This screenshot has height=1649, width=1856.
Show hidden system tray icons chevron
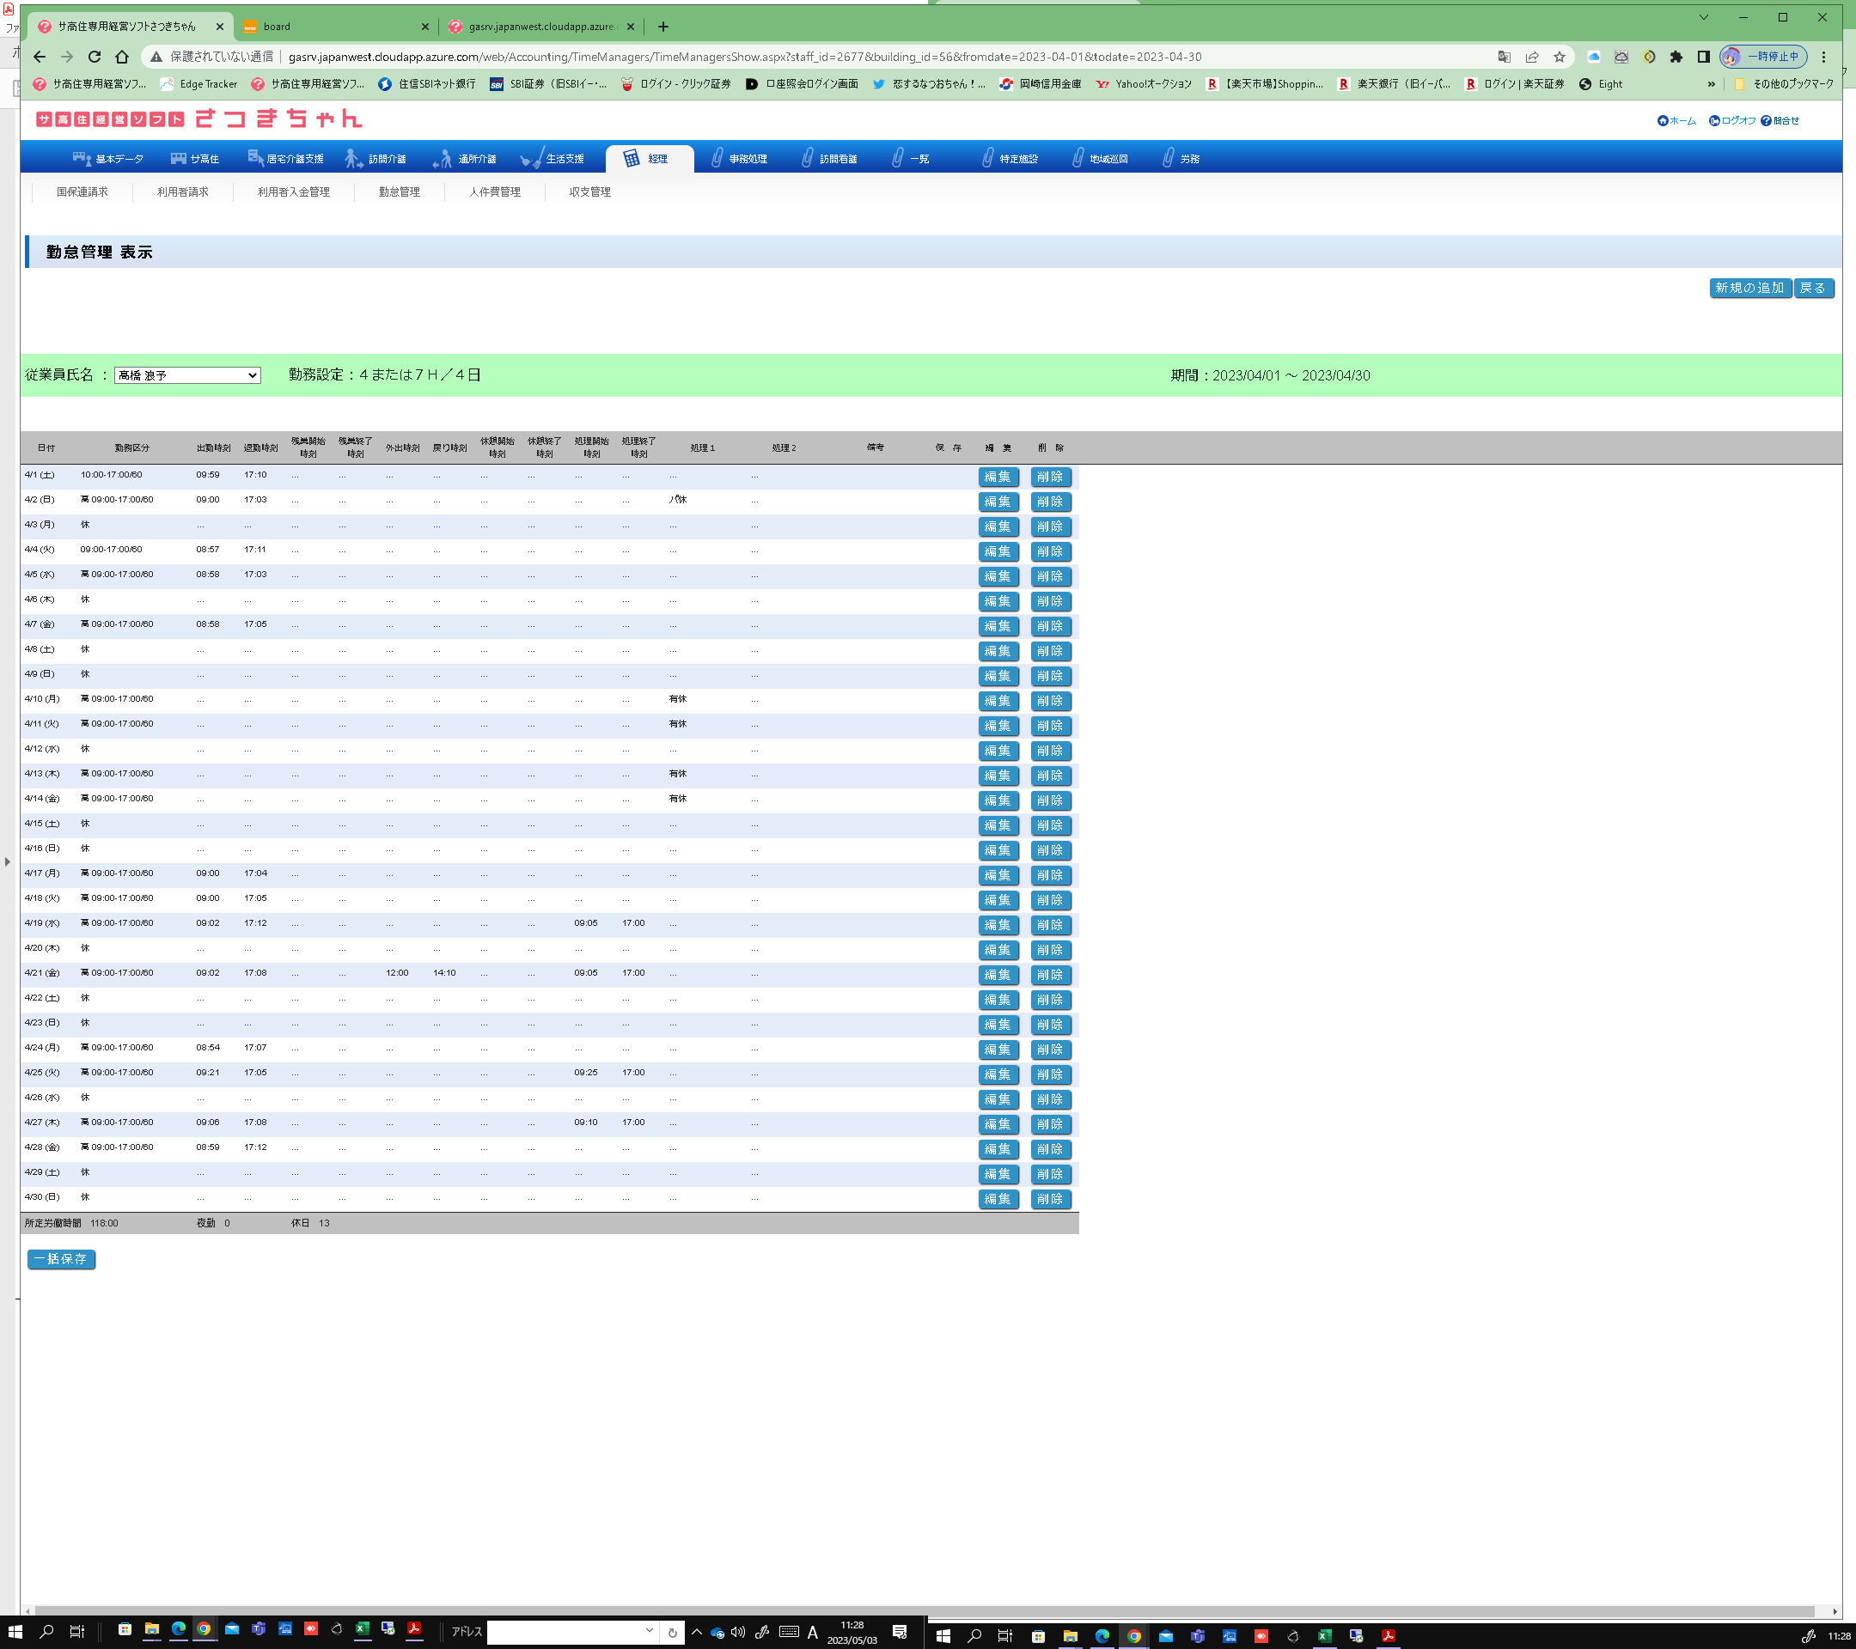click(x=697, y=1631)
